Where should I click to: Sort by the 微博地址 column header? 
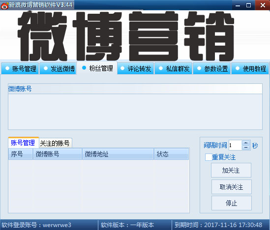tap(118, 154)
